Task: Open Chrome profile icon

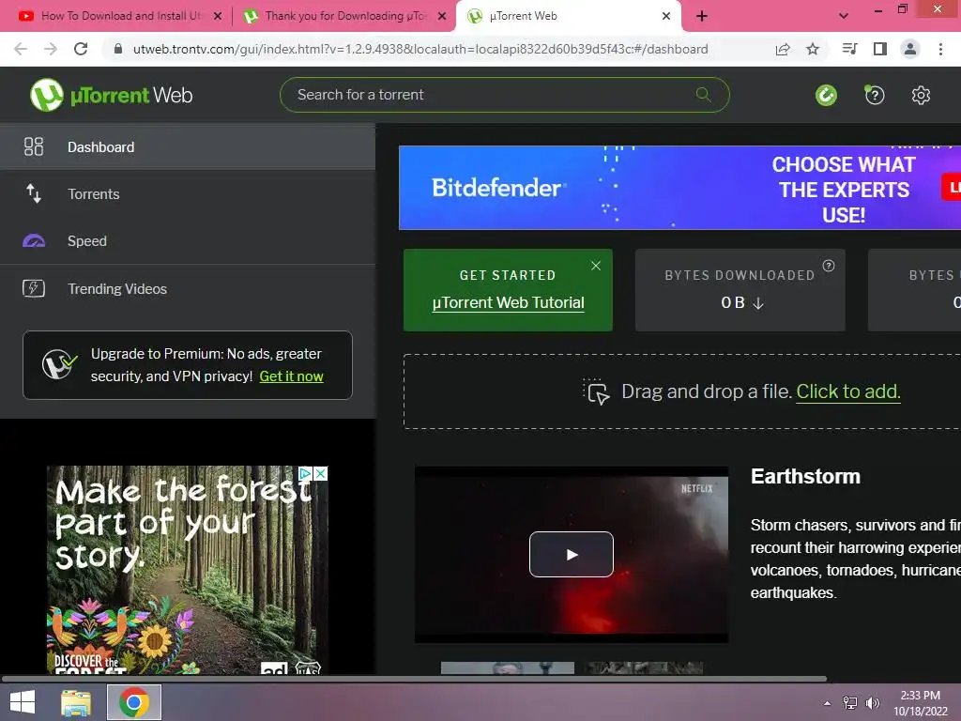Action: tap(910, 49)
